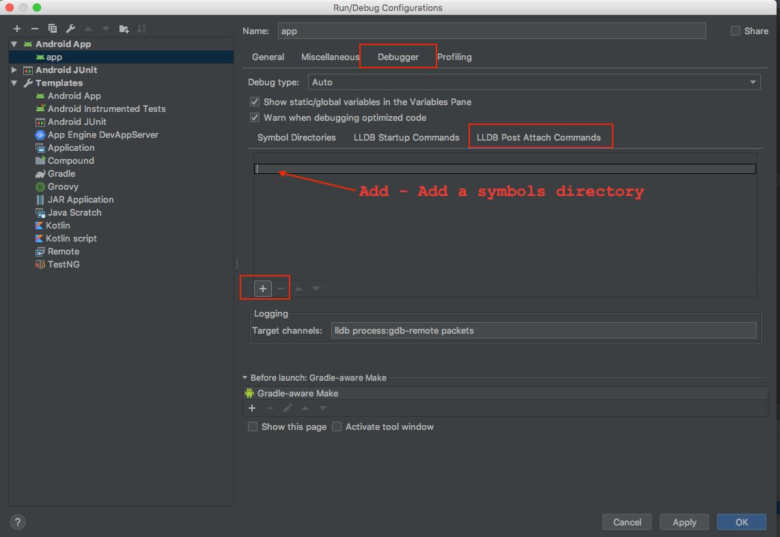
Task: Grab the vertical panel splitter handle
Action: (x=236, y=263)
